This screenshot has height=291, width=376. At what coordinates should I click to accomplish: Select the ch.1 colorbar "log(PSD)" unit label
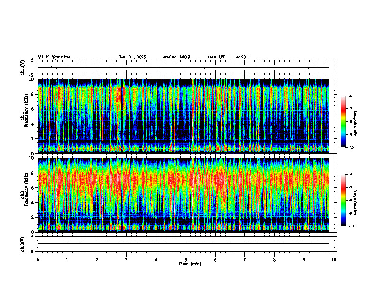[x=355, y=124]
